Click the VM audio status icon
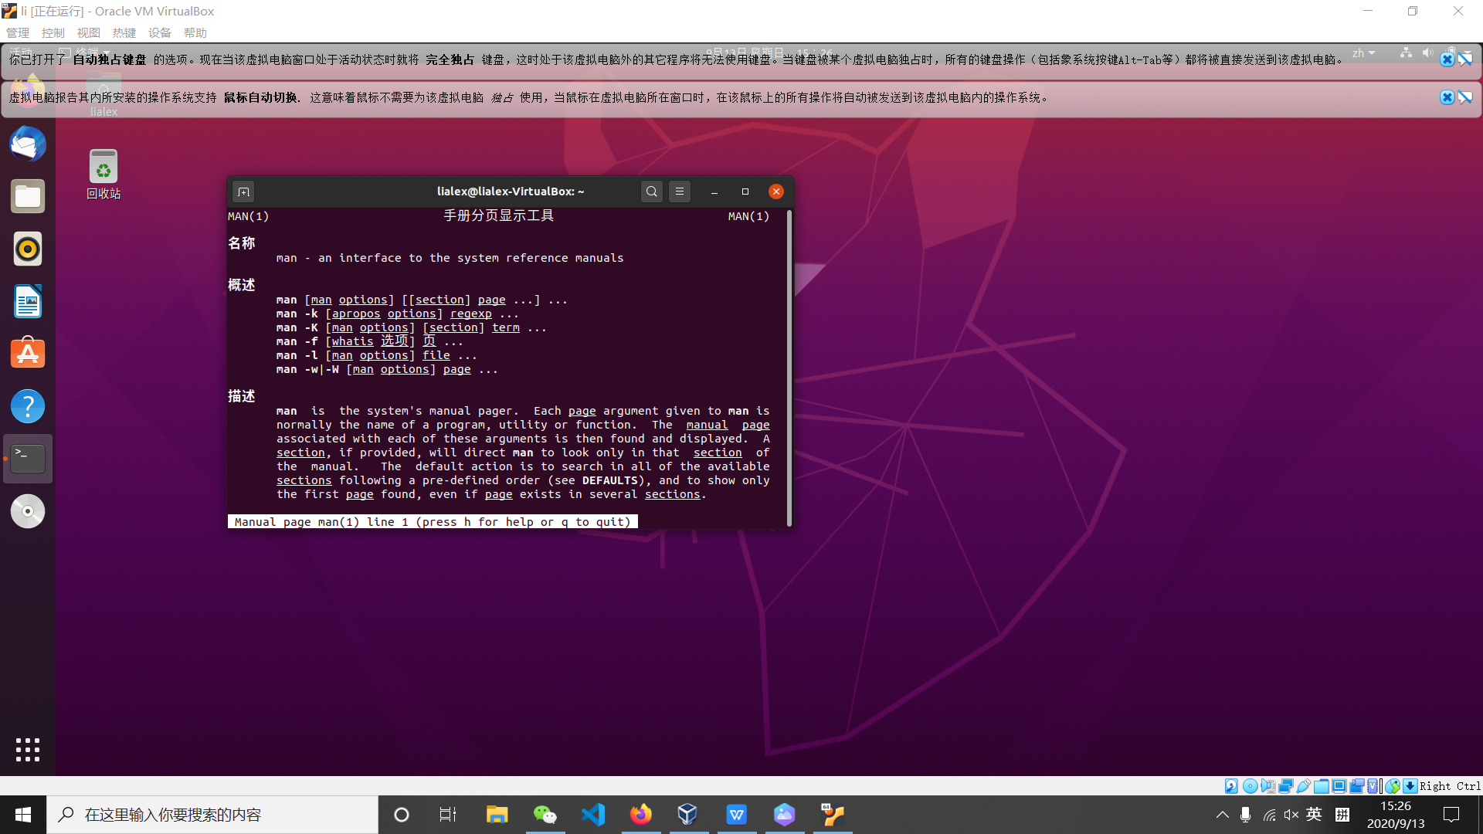1483x834 pixels. (x=1268, y=785)
